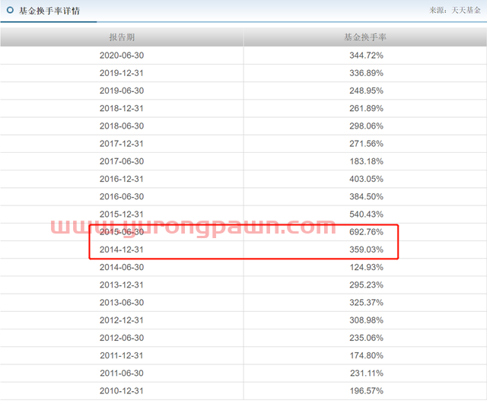Select the date cell 2018-12-31
Viewport: 487px width, 404px height.
click(122, 108)
